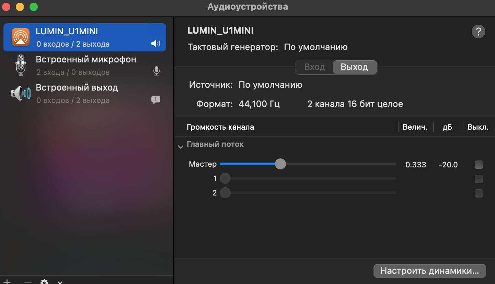Click the LUMIN_U1MINI heading in the details pane
The height and width of the screenshot is (284, 495).
click(x=221, y=31)
